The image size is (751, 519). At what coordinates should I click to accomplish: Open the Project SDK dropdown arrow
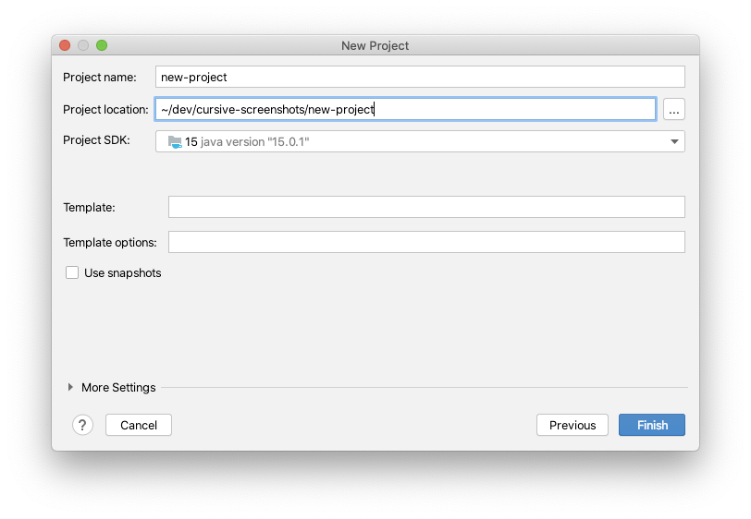(x=674, y=141)
